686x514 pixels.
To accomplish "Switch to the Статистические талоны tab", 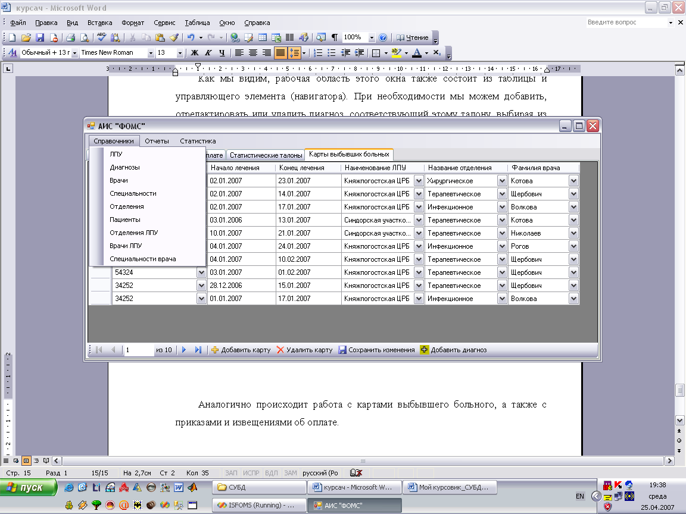I will (266, 155).
